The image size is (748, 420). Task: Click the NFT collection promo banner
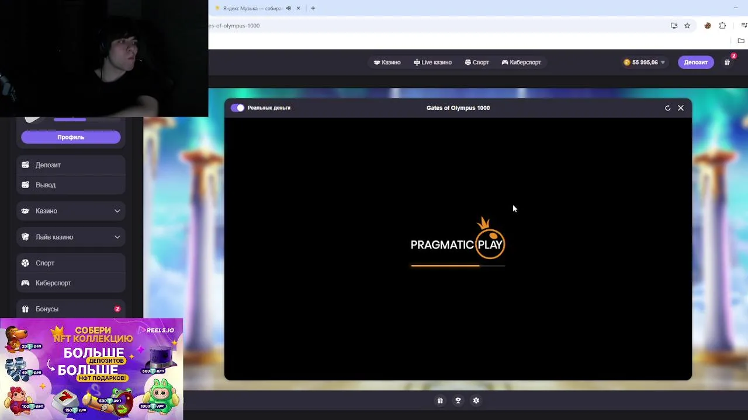tap(92, 369)
